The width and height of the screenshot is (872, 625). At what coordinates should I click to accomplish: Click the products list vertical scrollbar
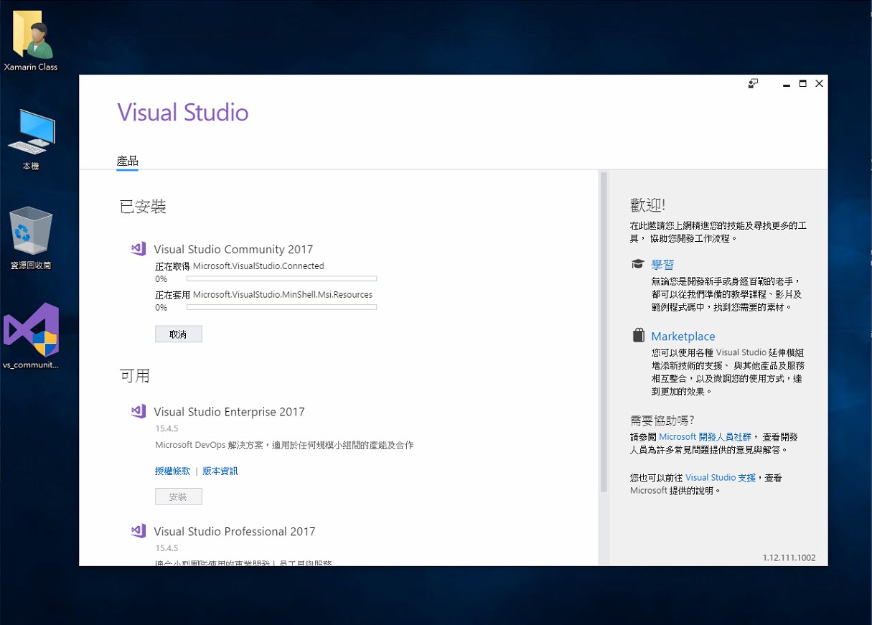604,332
